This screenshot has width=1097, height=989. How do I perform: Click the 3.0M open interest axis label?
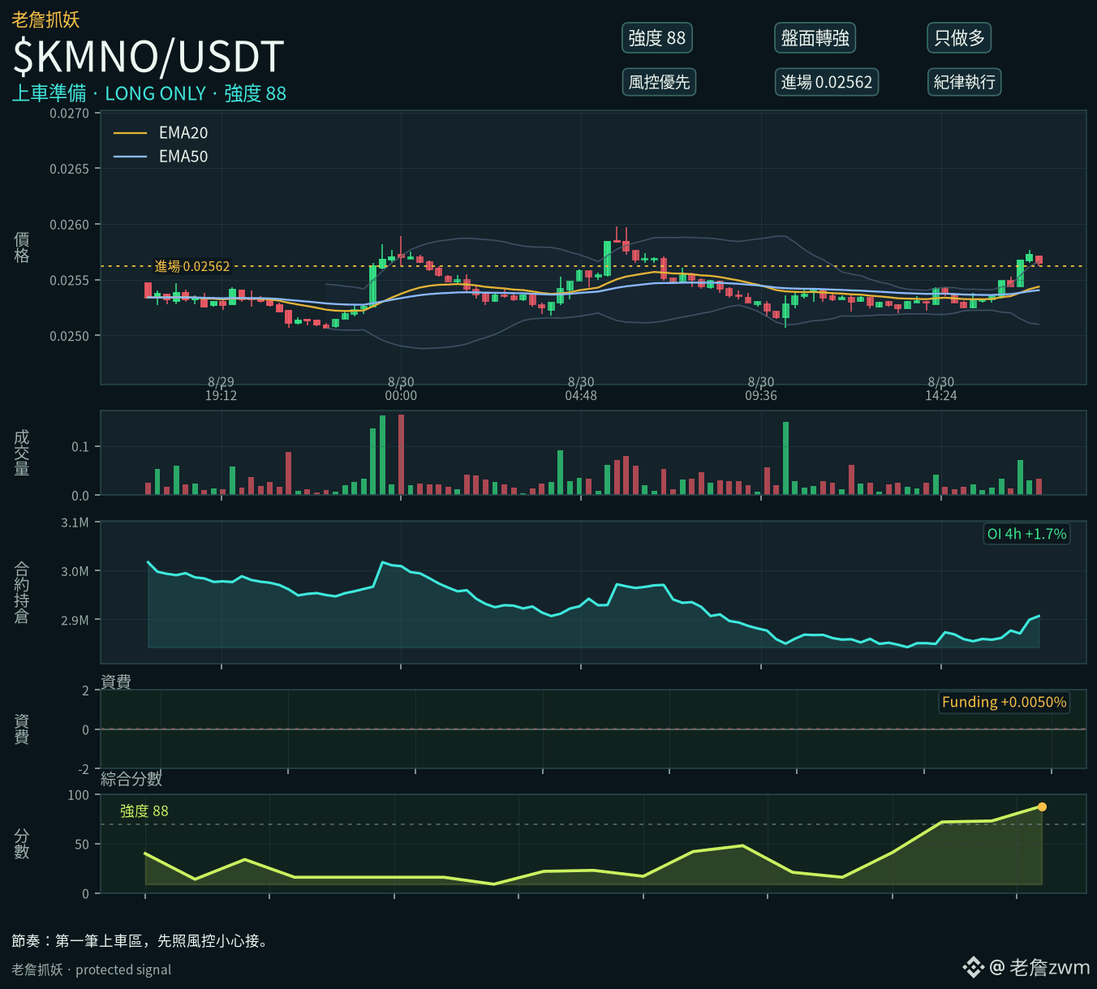(75, 571)
